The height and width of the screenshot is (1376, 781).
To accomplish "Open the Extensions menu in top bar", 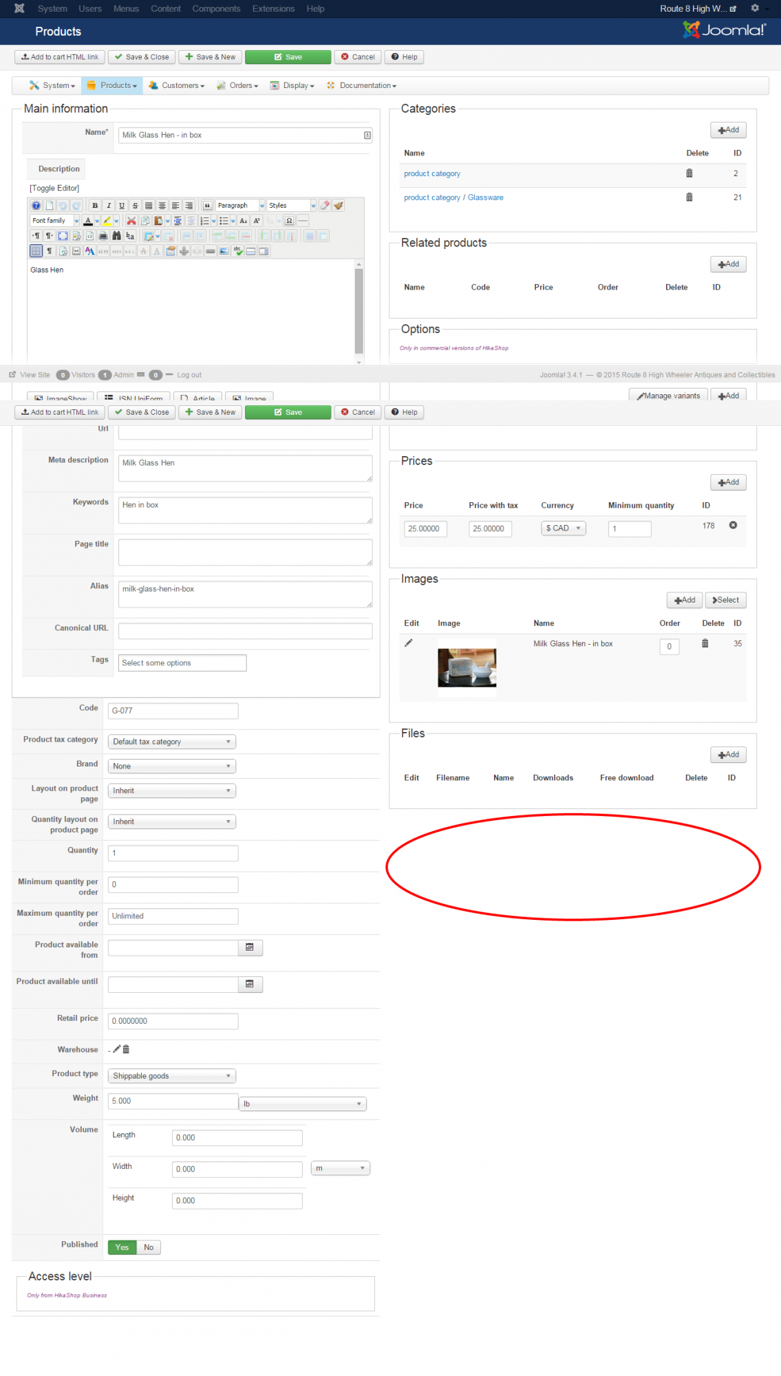I will tap(273, 8).
